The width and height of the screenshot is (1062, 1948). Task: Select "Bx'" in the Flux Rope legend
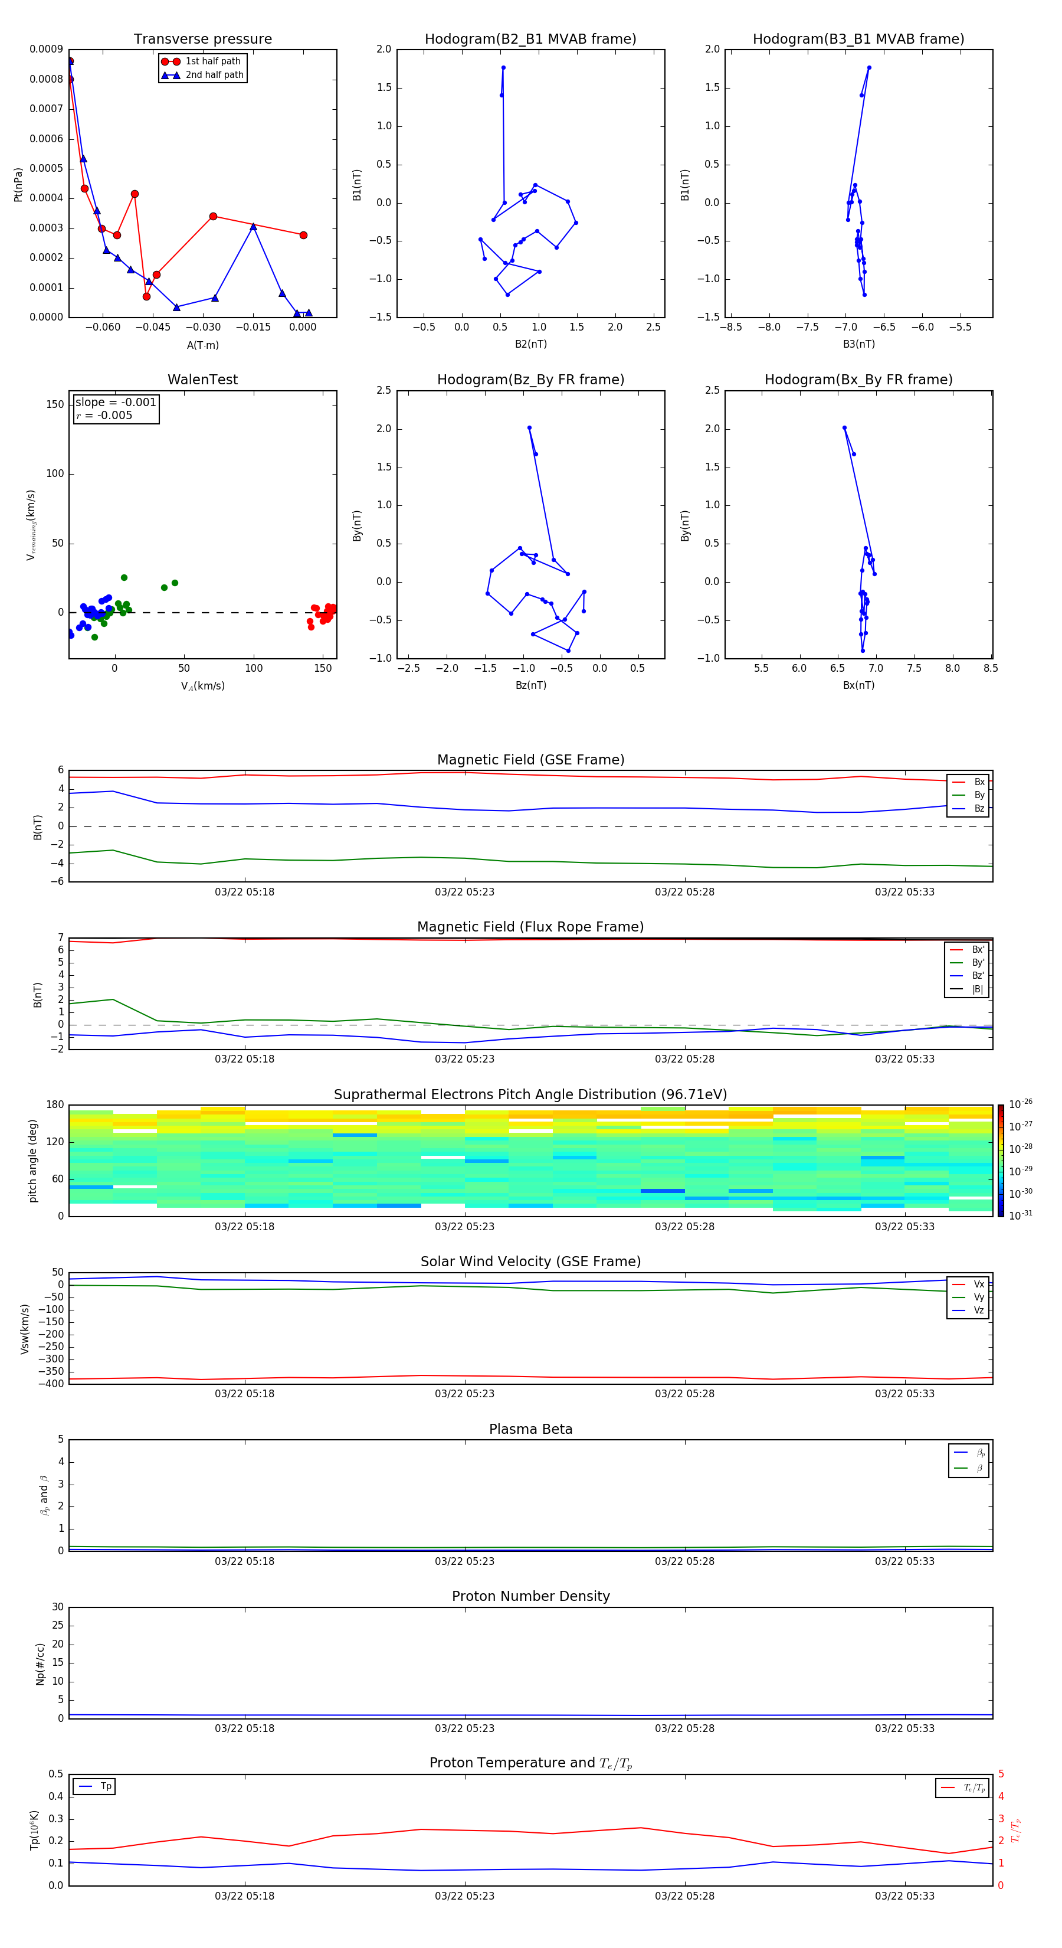(x=968, y=950)
